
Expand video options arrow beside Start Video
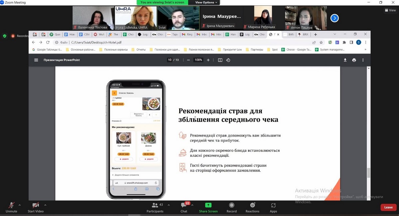45,205
